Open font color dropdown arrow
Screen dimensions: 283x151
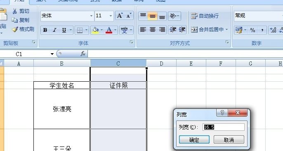(116, 30)
